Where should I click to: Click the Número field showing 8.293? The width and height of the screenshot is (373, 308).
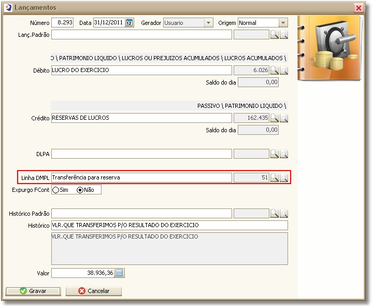coord(62,23)
